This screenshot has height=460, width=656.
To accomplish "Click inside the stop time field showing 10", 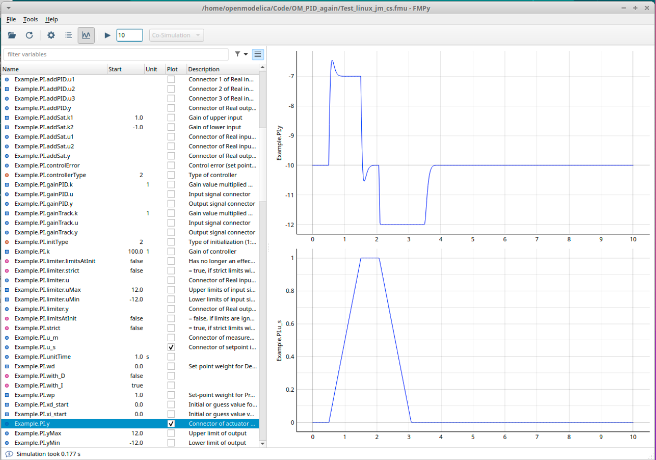I will point(129,35).
